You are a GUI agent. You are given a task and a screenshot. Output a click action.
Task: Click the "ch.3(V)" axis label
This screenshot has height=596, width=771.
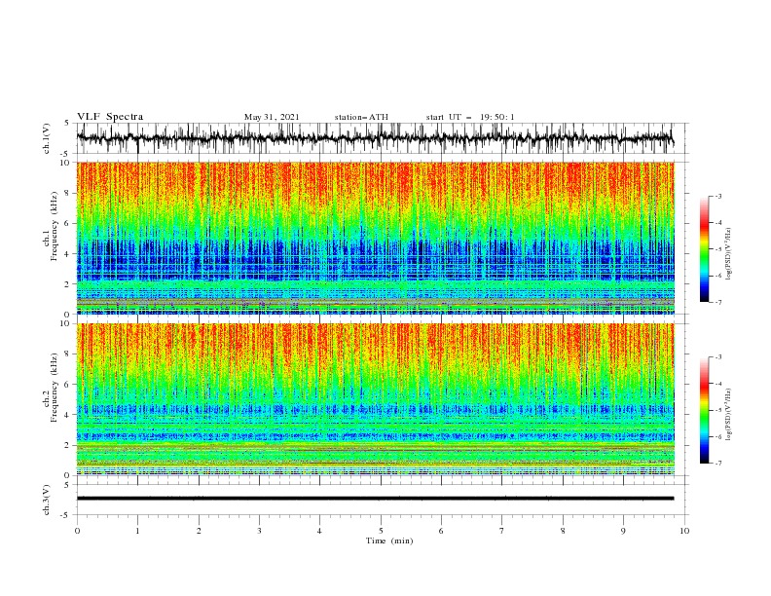[x=47, y=500]
